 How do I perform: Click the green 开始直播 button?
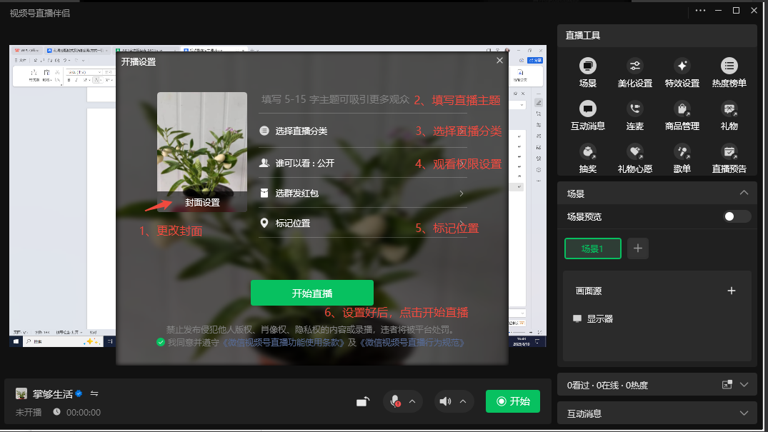311,293
